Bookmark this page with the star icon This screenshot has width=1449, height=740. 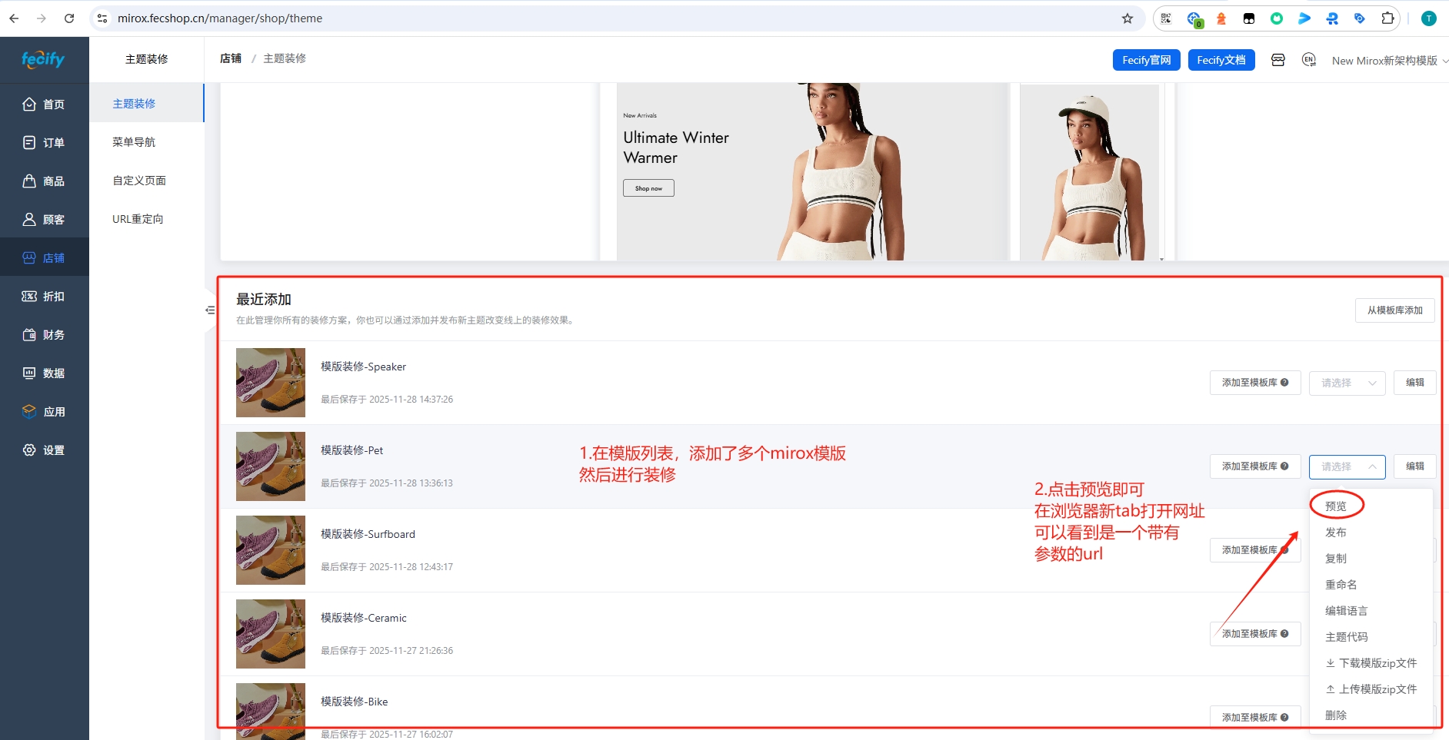(1128, 18)
